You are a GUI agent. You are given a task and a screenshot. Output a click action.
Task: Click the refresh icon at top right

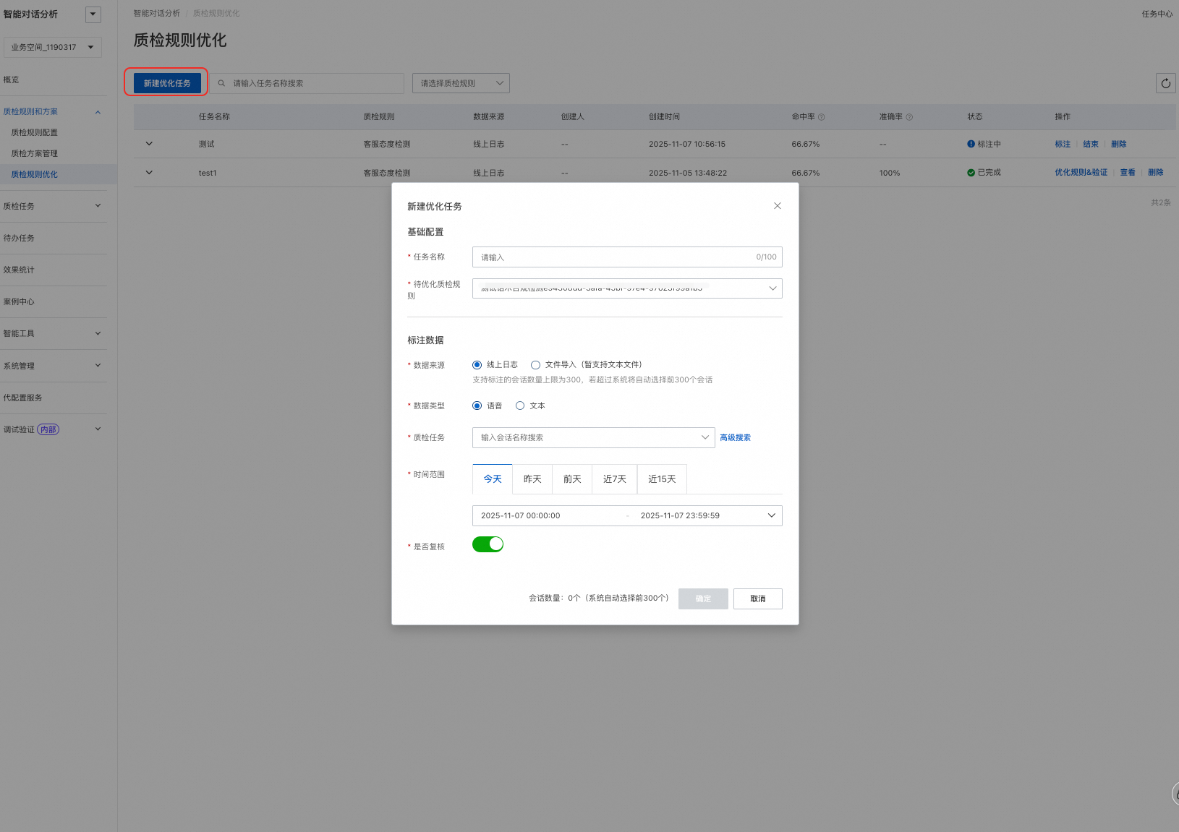pos(1165,83)
